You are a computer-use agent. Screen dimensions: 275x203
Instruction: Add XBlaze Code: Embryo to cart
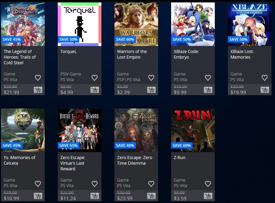[x=208, y=90]
